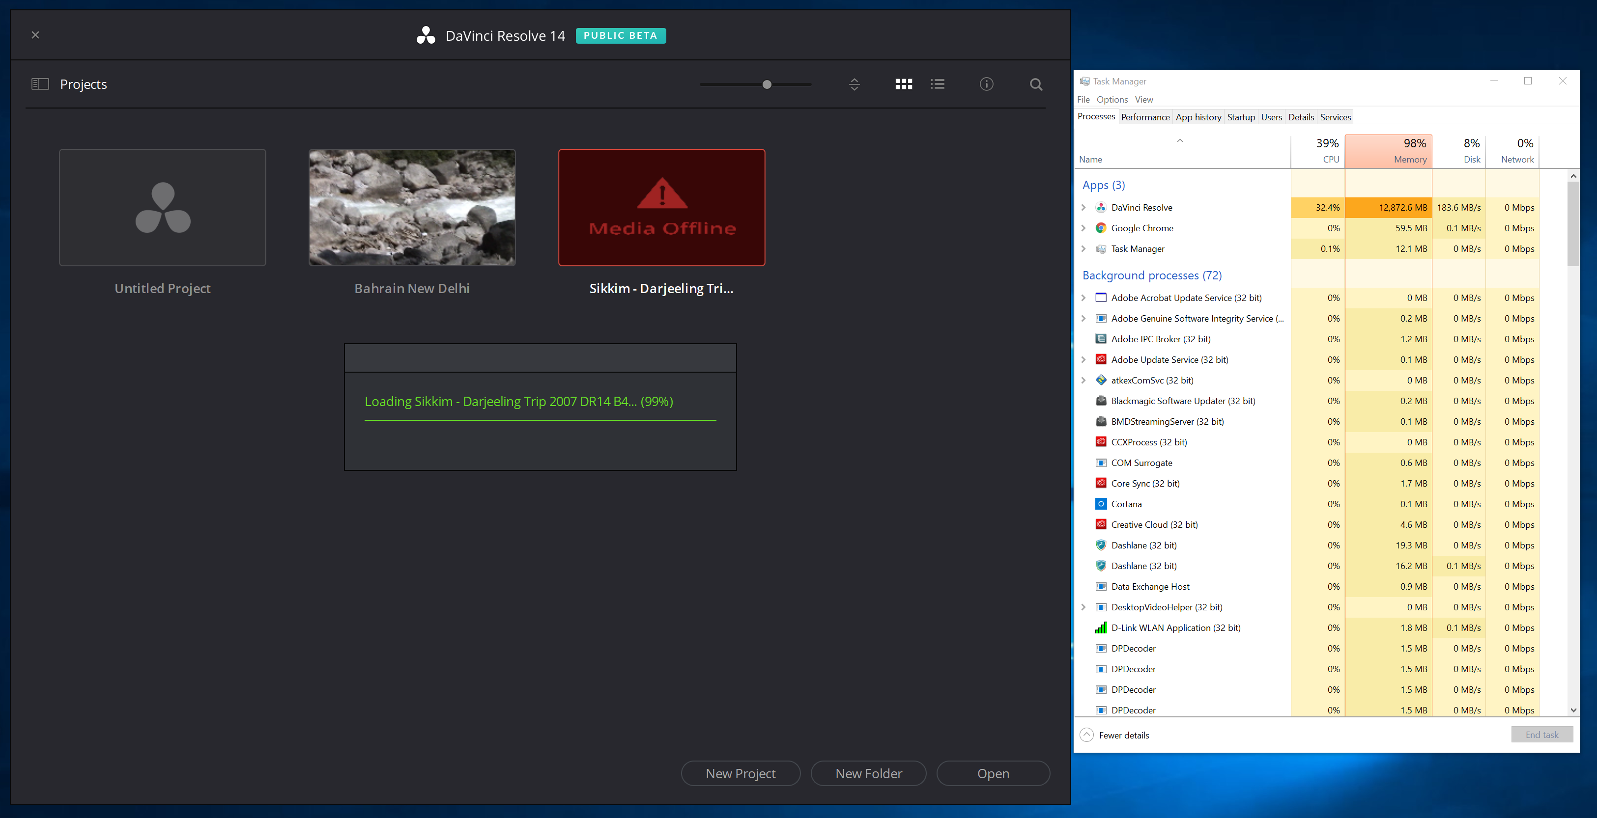Click the New Folder button
The width and height of the screenshot is (1597, 818).
[869, 773]
